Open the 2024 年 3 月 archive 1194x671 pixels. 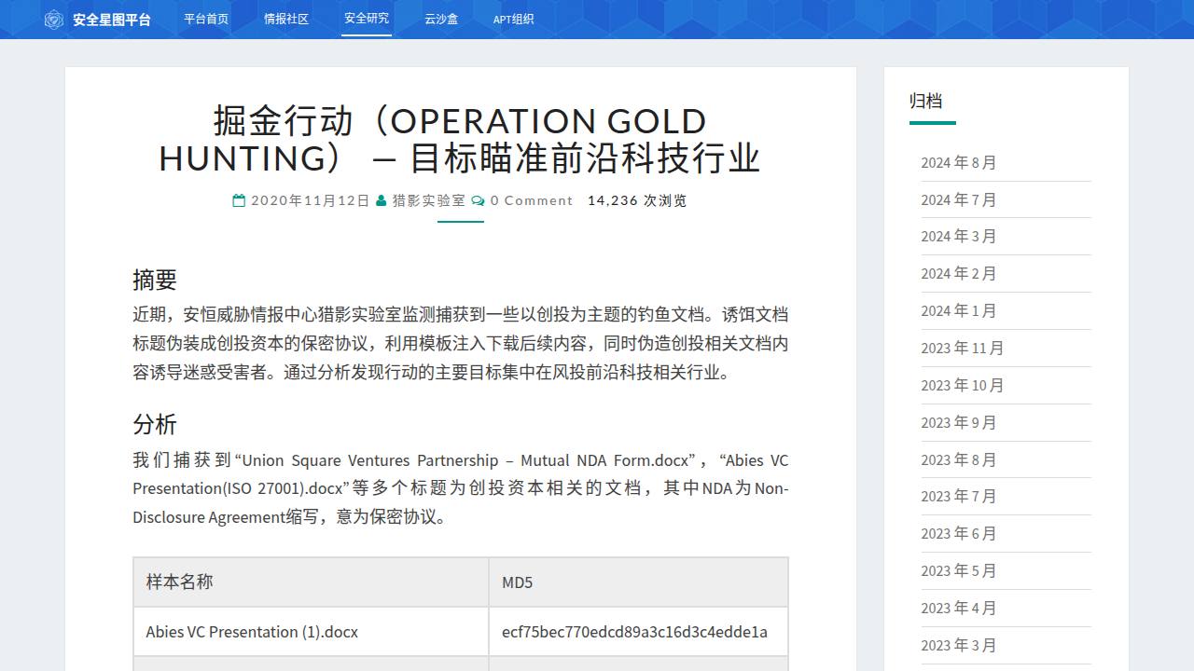[x=959, y=236]
